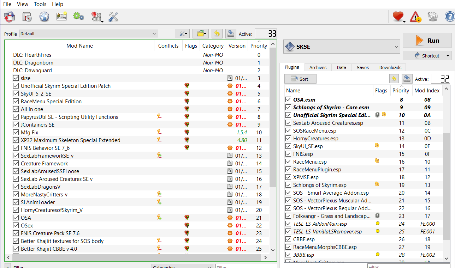Open the Help menu

pyautogui.click(x=58, y=4)
